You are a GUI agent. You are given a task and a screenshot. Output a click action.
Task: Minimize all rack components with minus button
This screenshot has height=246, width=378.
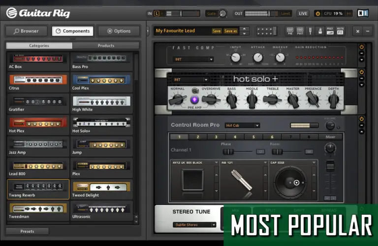click(368, 31)
